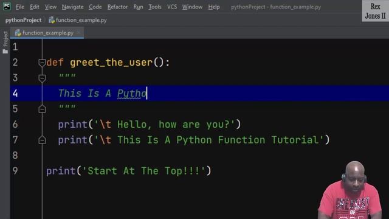Click the PyCharm application logo icon
Viewport: 389px width, 219px height.
click(x=7, y=7)
